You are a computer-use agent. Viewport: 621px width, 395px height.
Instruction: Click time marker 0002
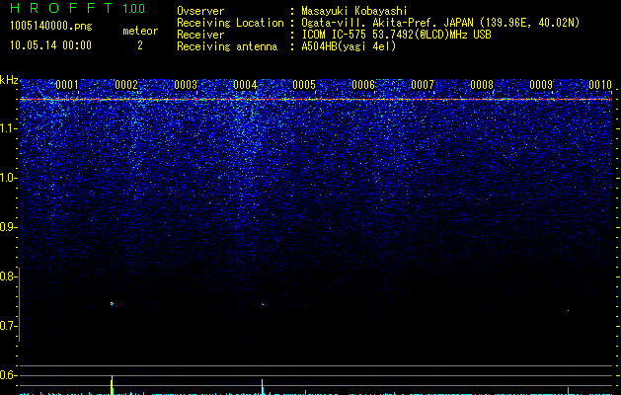[x=126, y=85]
